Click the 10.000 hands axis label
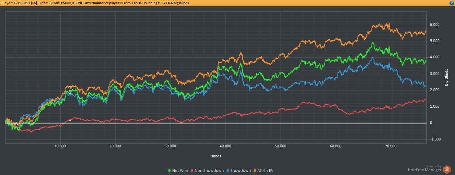This screenshot has height=175, width=455. pyautogui.click(x=60, y=146)
